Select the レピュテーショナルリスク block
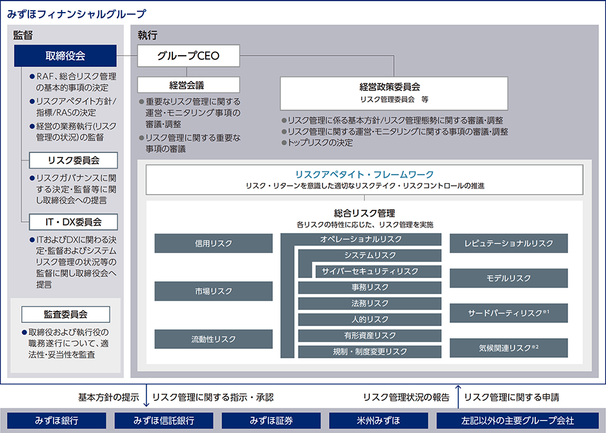 tap(509, 243)
